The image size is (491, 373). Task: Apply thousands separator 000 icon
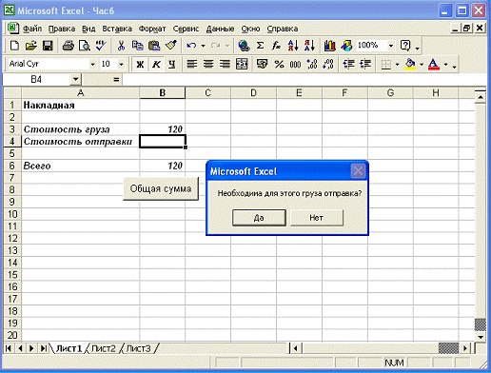[x=295, y=64]
